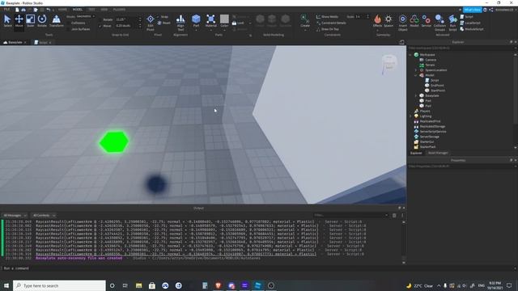This screenshot has width=518, height=291.
Task: Switch to the TEST ribbon tab
Action: click(91, 10)
